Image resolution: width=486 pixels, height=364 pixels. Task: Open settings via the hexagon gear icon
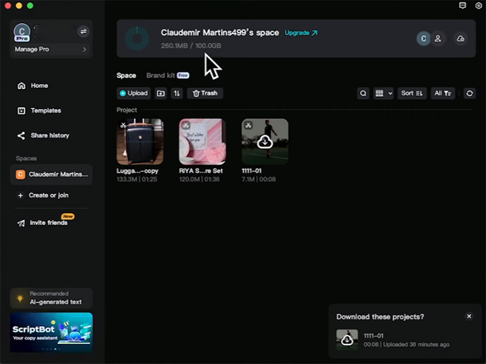coord(478,5)
